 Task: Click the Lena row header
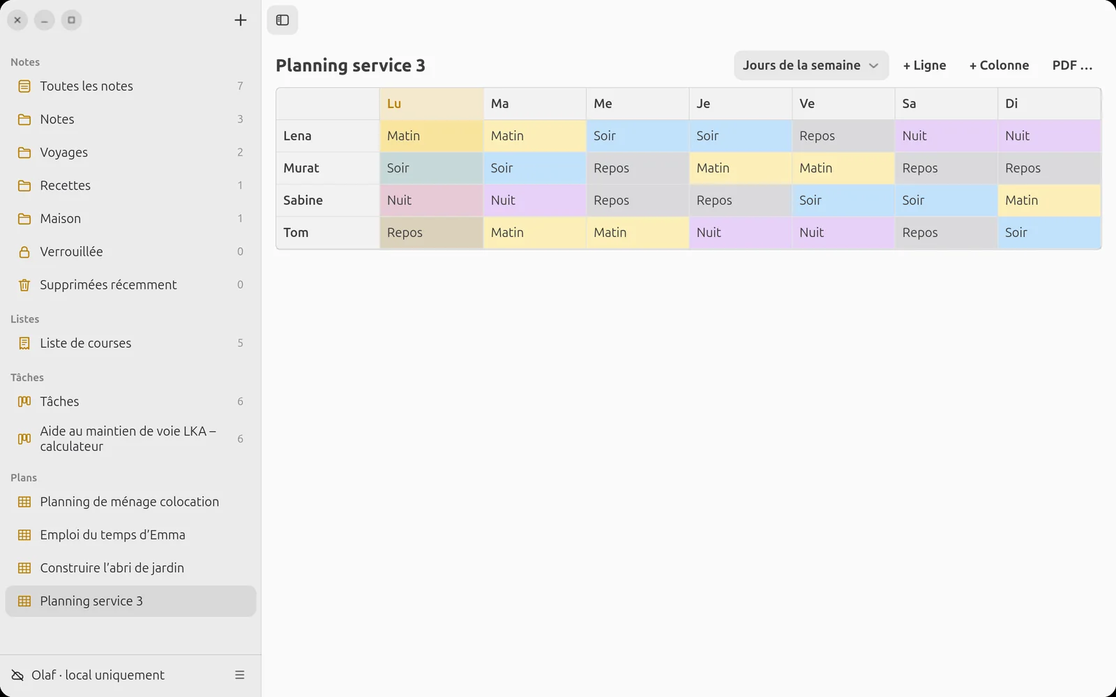tap(328, 136)
